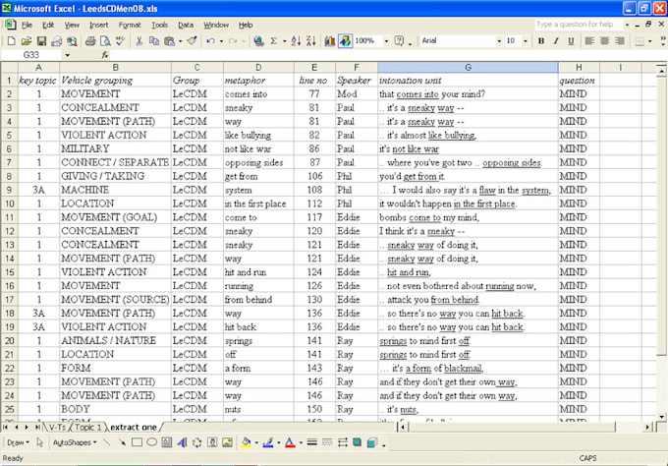Cut selection with scissors icon
The image size is (668, 466).
(139, 41)
